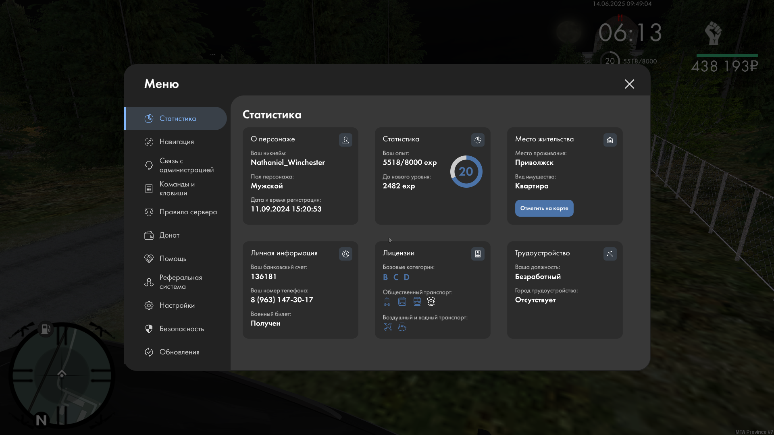Select the Помощь menu item
The image size is (774, 435).
(x=176, y=259)
